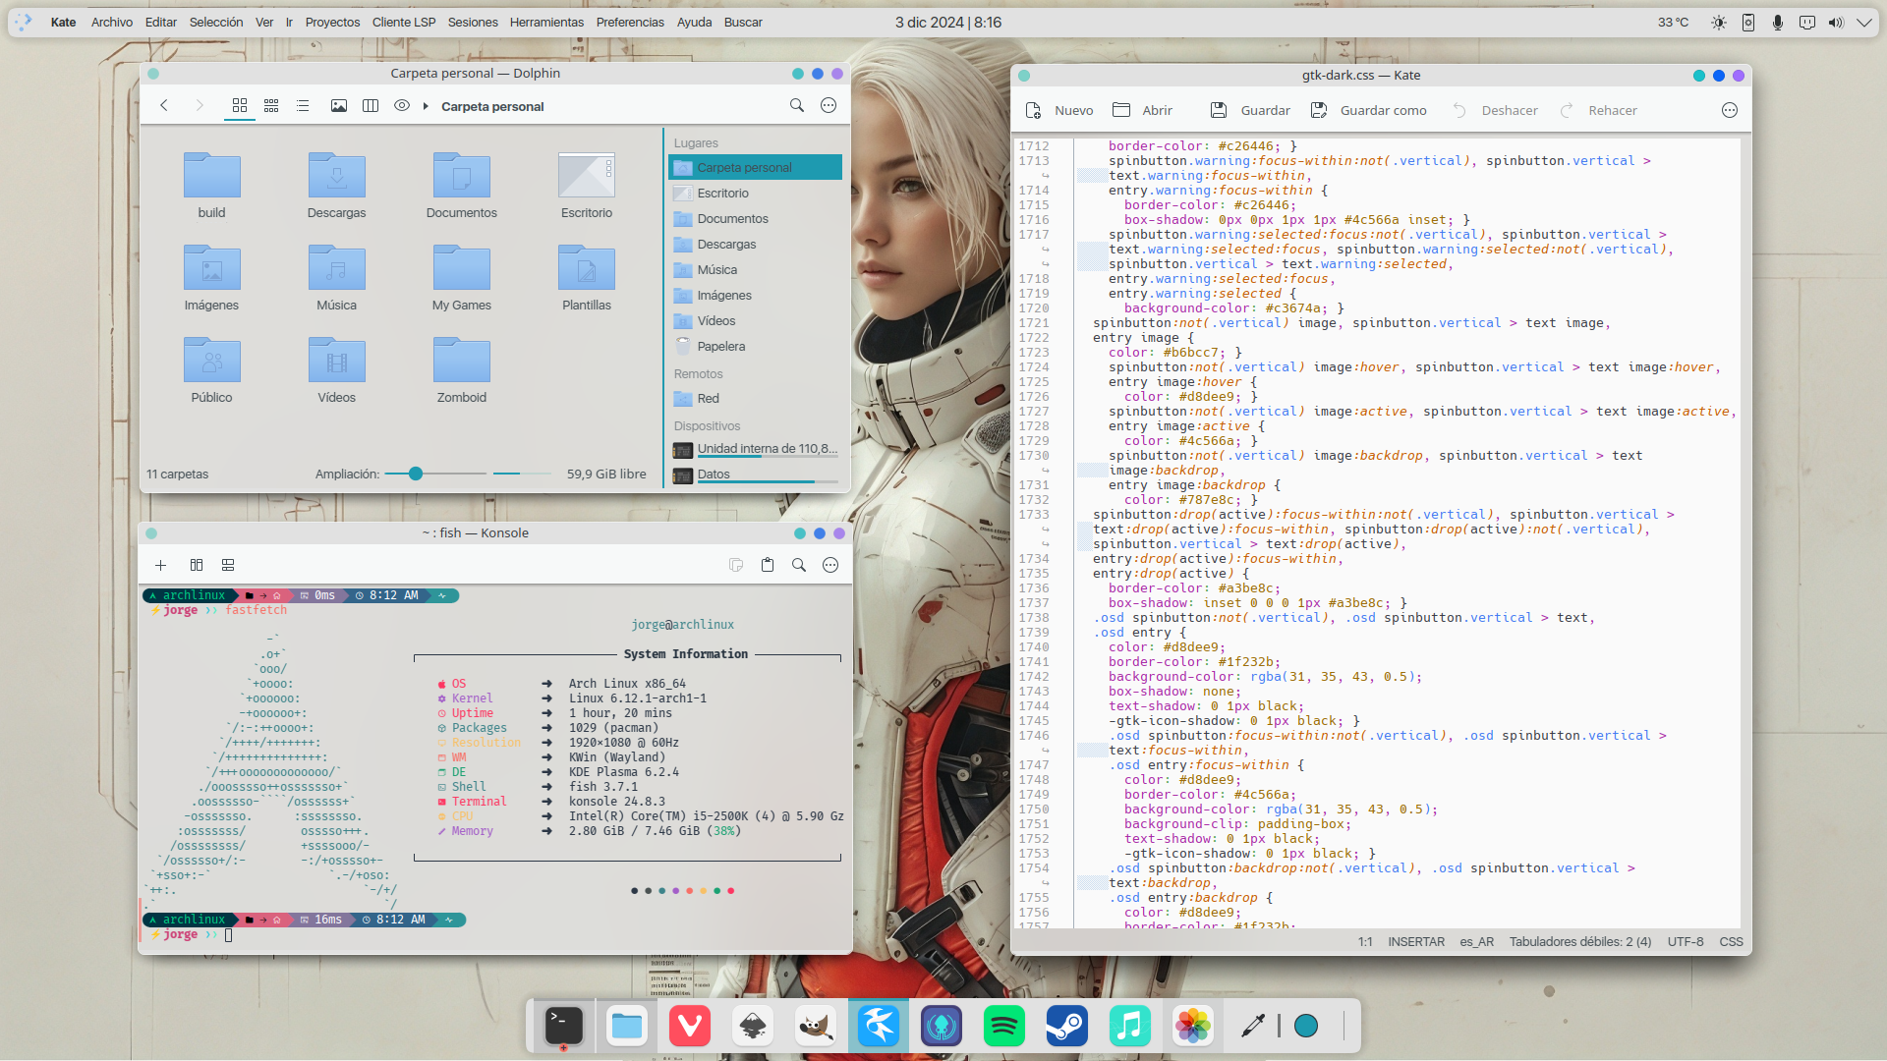Click teal color swatch in dock
Viewport: 1887px width, 1061px height.
pyautogui.click(x=1306, y=1026)
